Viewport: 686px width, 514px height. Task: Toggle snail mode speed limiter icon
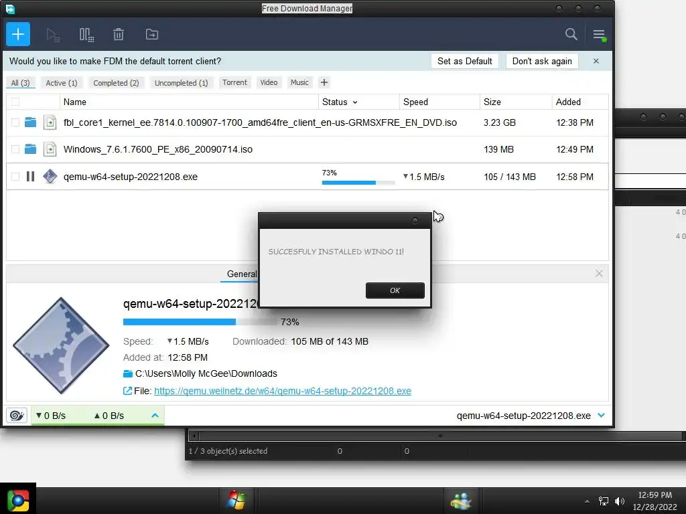pos(17,415)
